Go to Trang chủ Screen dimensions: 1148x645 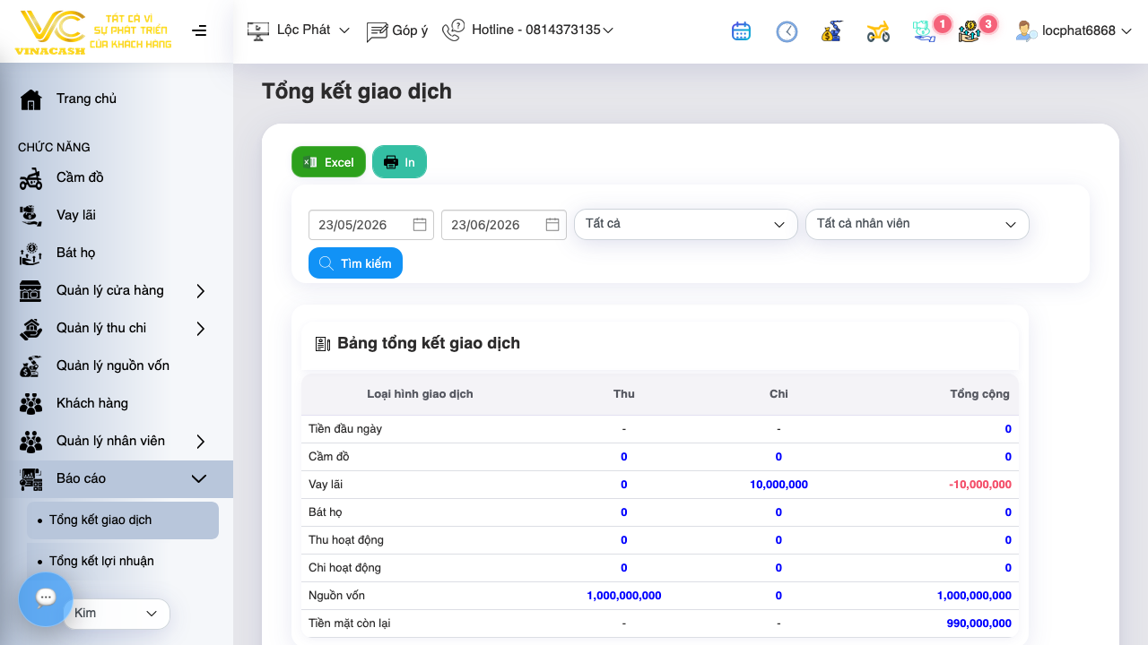tap(86, 99)
